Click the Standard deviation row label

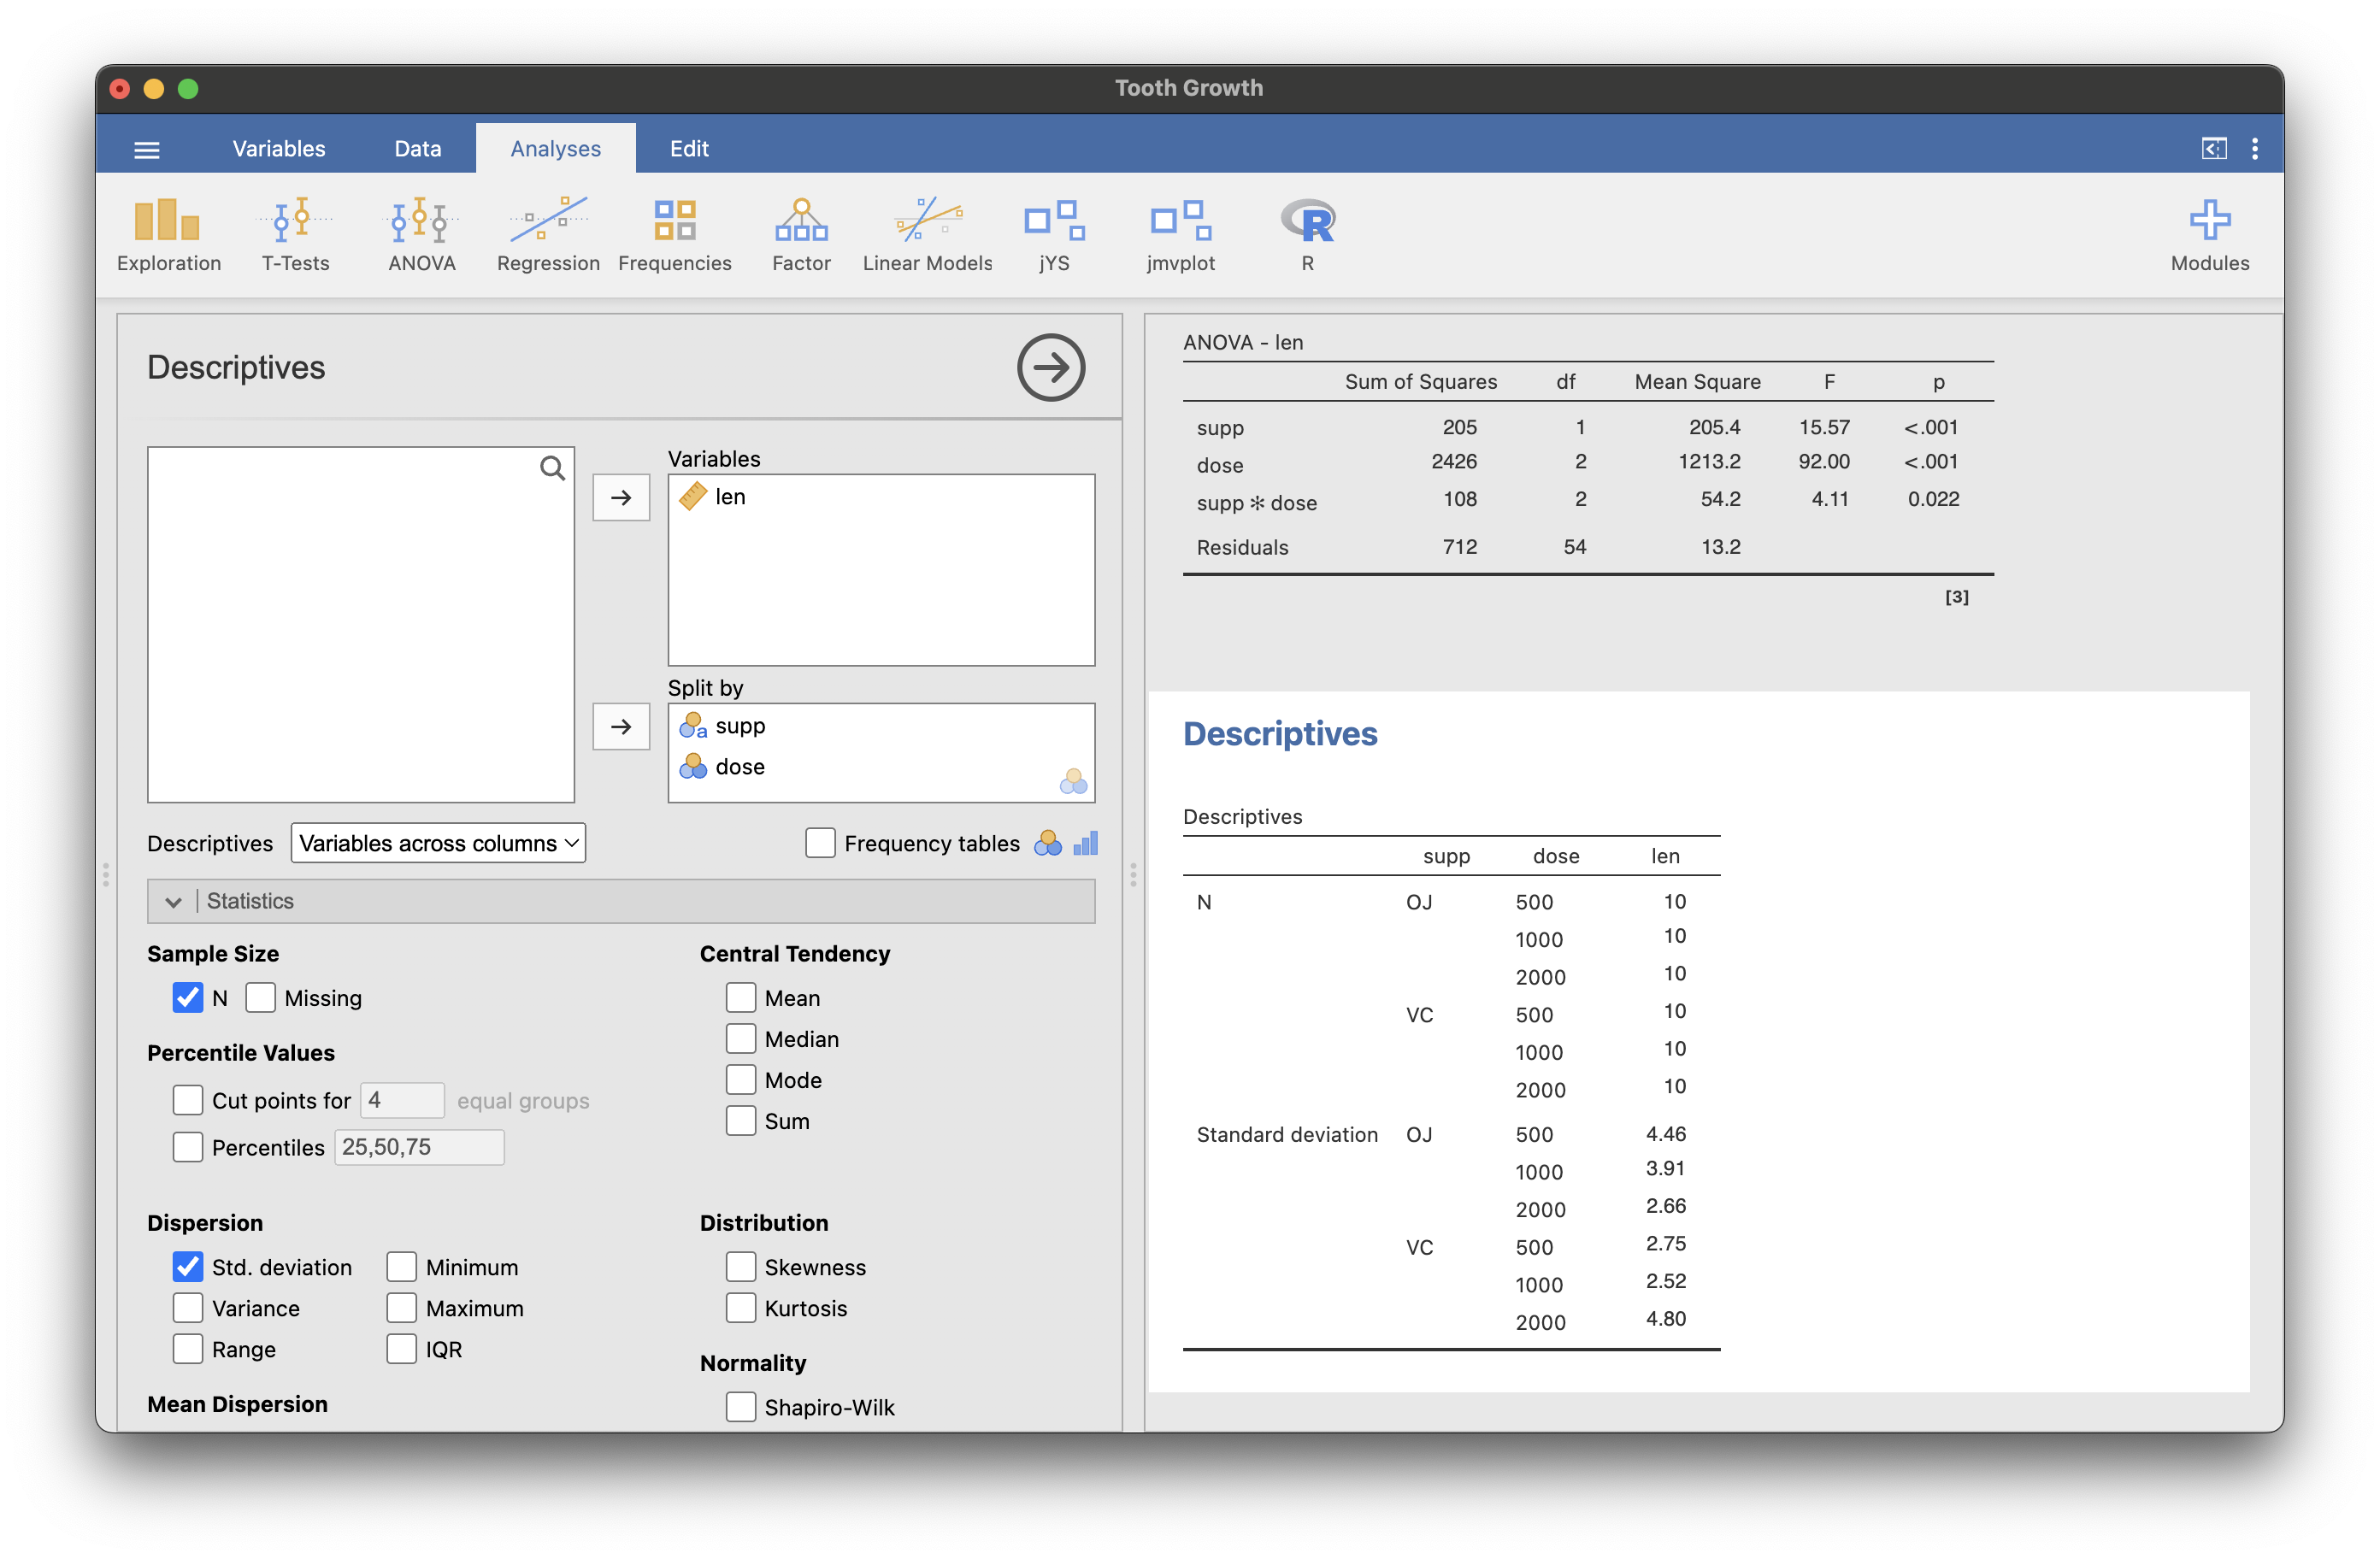point(1287,1134)
